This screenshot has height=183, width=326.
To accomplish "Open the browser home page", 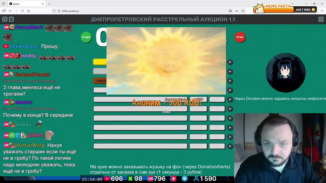I will pyautogui.click(x=29, y=11).
